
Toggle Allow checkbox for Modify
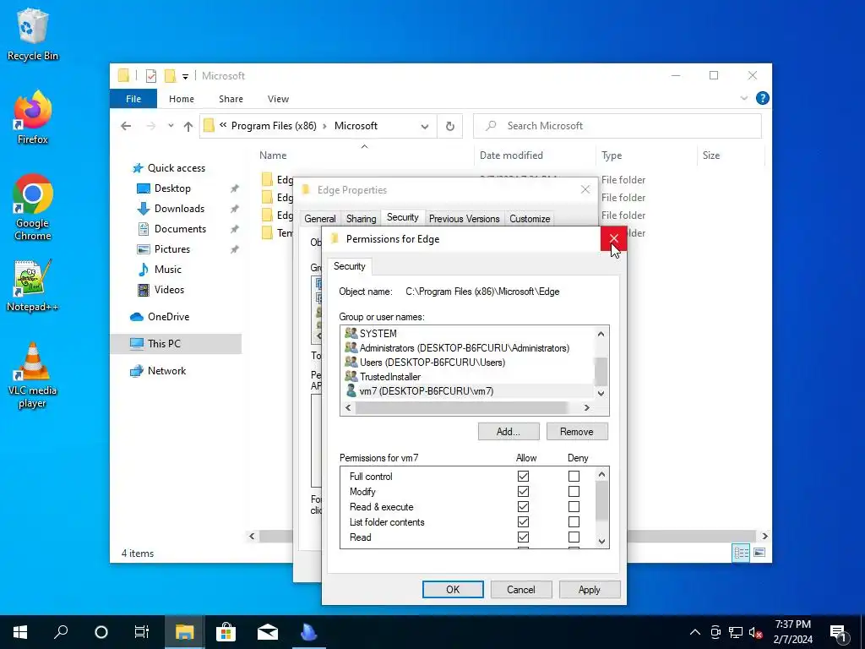(524, 491)
